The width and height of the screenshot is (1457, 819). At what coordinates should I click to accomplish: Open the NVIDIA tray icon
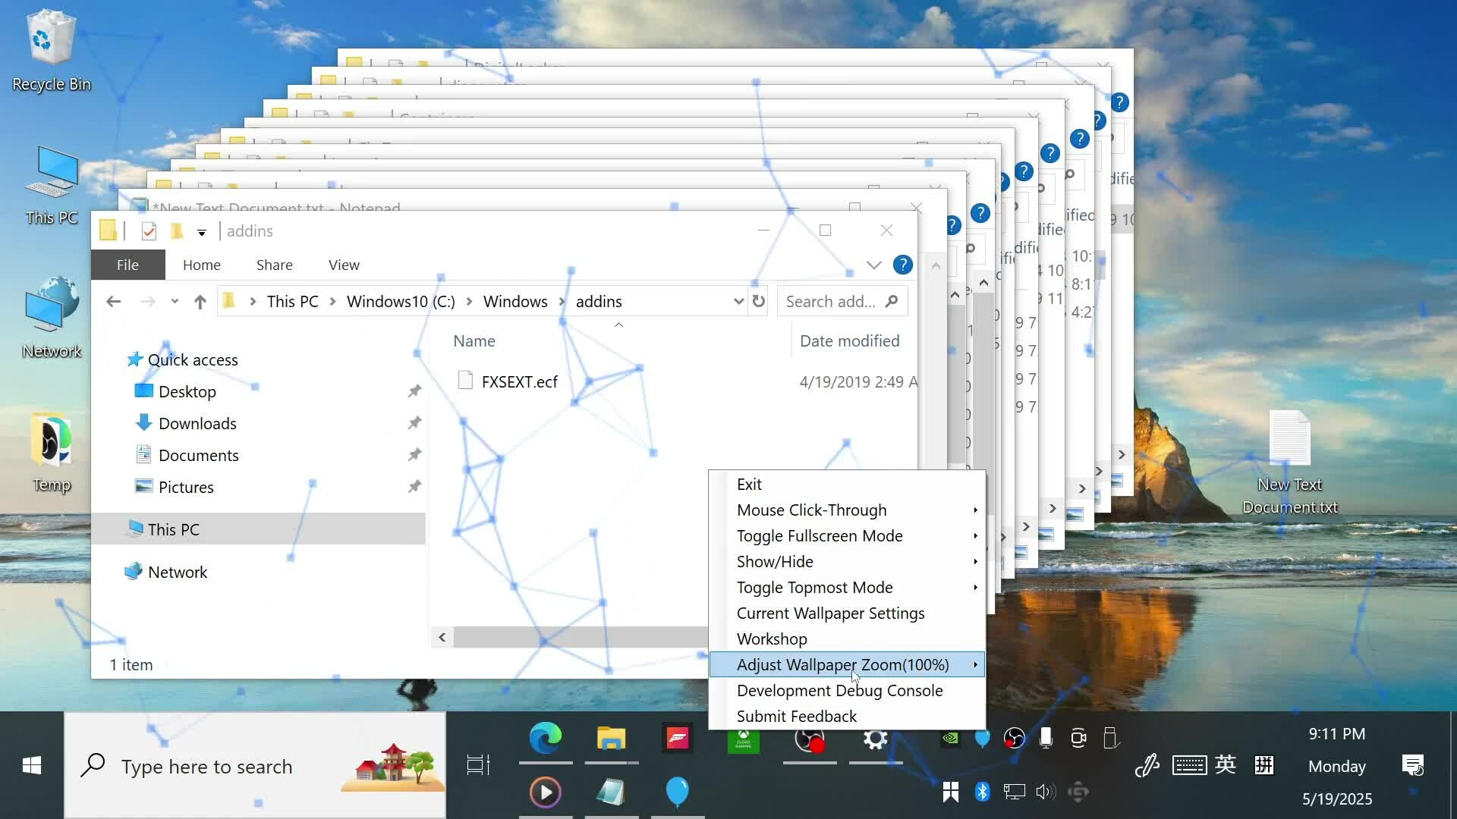(950, 737)
